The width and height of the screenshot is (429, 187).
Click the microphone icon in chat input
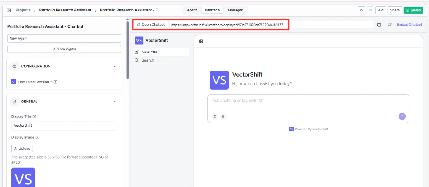point(223,116)
